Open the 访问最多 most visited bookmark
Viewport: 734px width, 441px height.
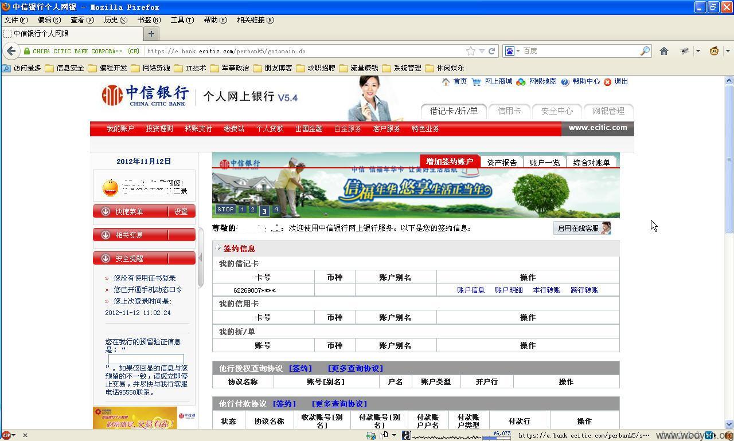click(x=22, y=68)
